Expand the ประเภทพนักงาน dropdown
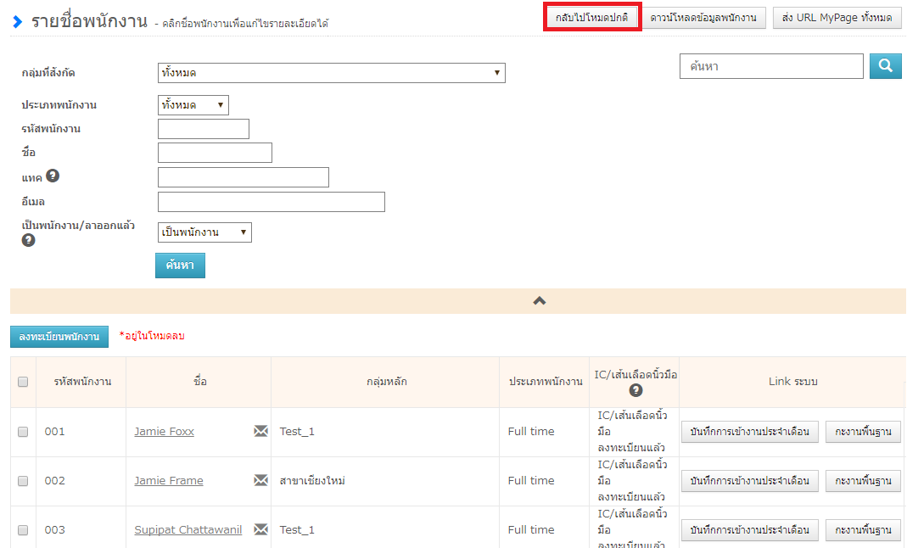 [x=193, y=105]
